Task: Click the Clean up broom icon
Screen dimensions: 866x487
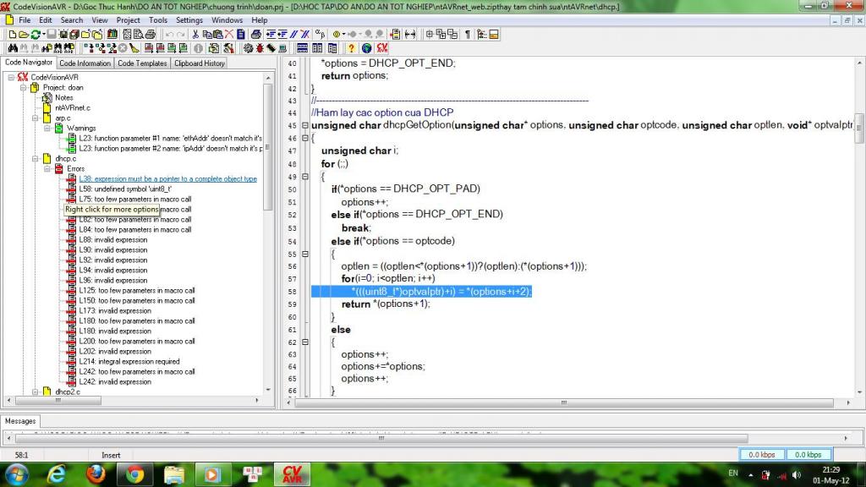Action: [134, 48]
